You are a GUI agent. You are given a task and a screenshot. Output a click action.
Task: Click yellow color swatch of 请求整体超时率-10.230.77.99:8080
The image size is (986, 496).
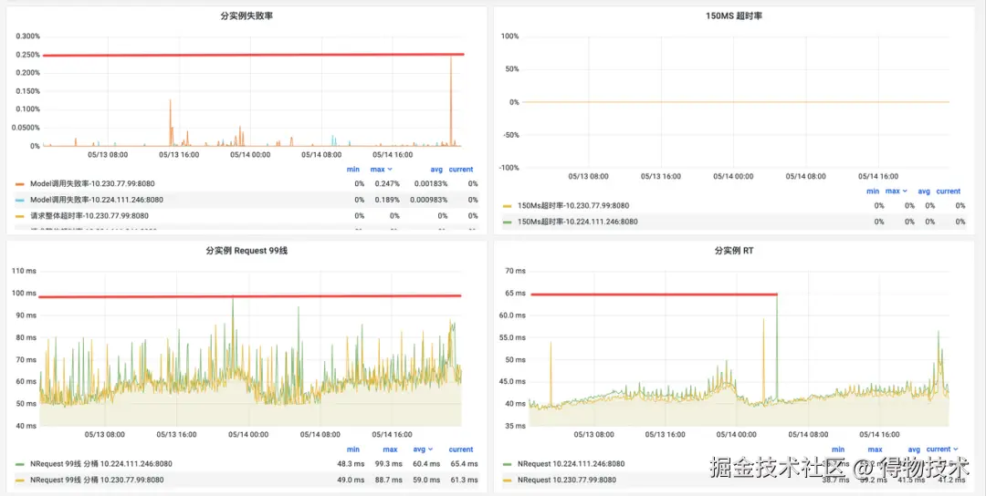19,216
